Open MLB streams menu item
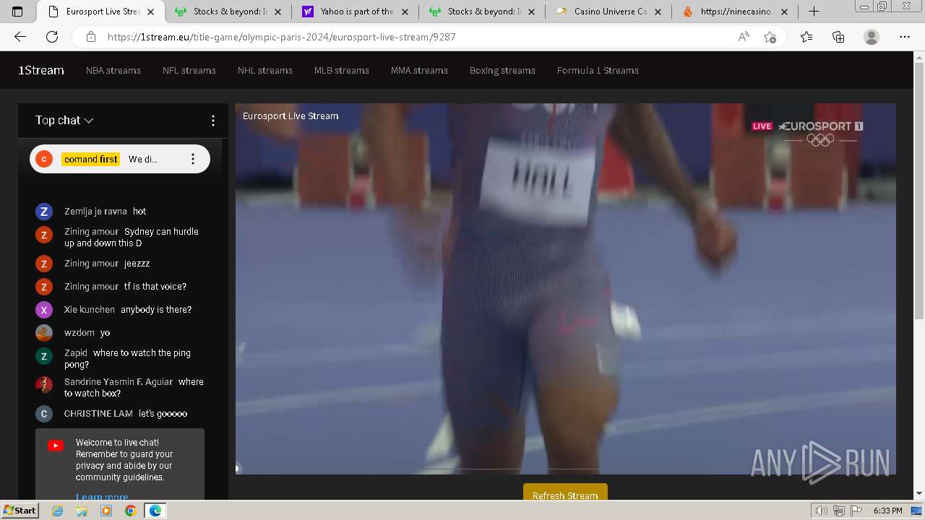Screen dimensions: 925x520 point(342,70)
